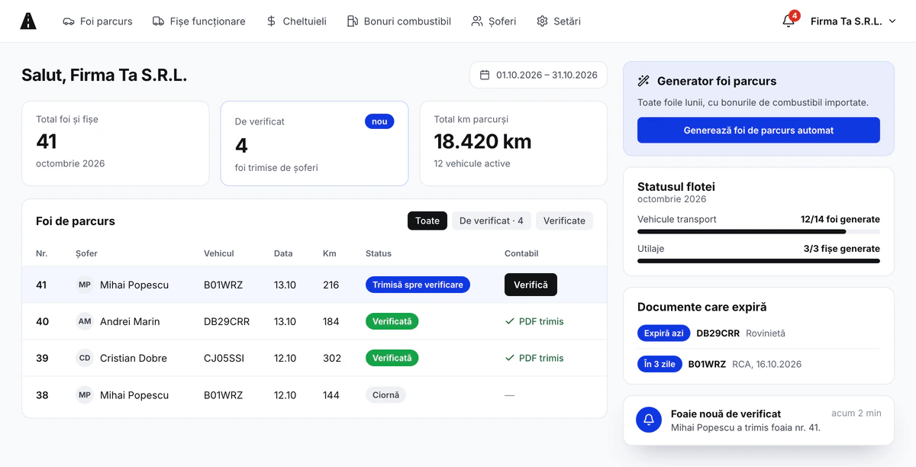The height and width of the screenshot is (467, 916).
Task: Click B01WRZ in expiring documents
Action: tap(707, 364)
